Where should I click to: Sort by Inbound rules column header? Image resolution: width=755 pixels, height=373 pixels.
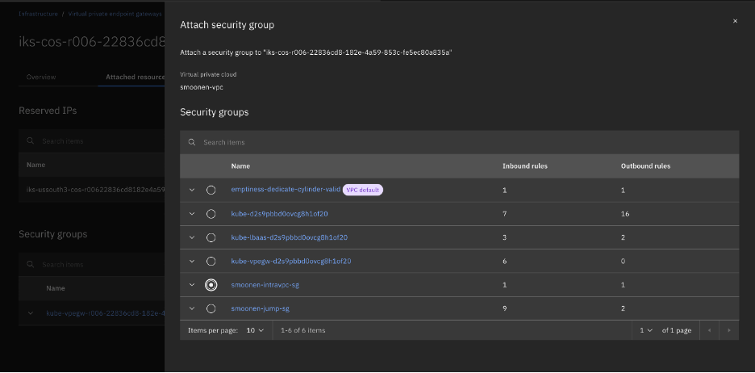(525, 166)
